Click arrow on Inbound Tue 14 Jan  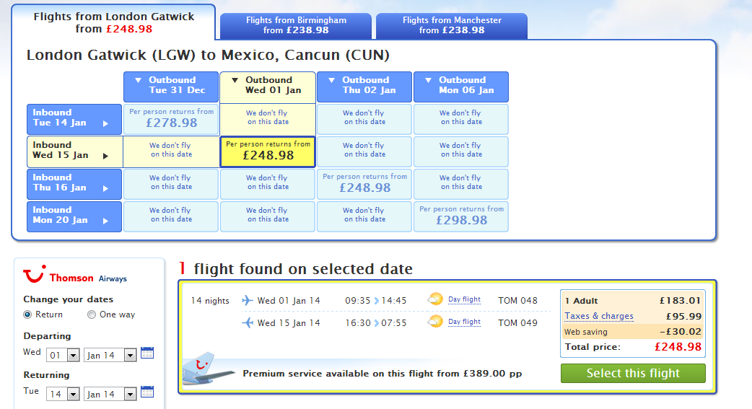(x=105, y=123)
